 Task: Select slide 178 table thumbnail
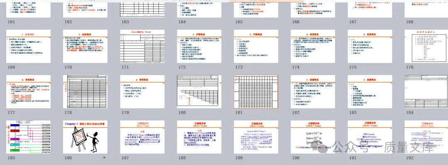point(85,92)
